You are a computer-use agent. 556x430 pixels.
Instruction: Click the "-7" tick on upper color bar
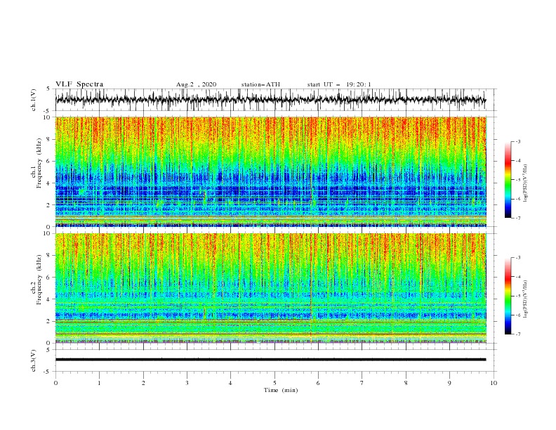click(x=517, y=219)
